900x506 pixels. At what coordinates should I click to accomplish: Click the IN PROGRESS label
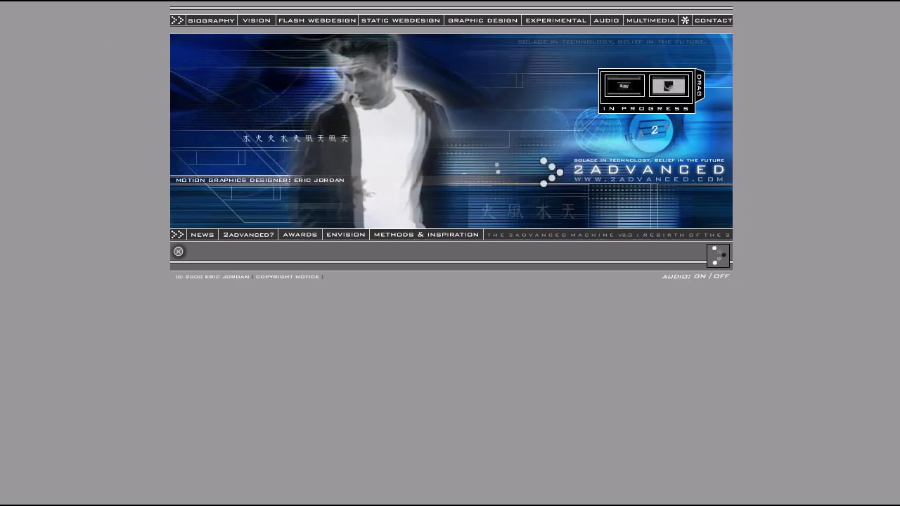click(646, 108)
